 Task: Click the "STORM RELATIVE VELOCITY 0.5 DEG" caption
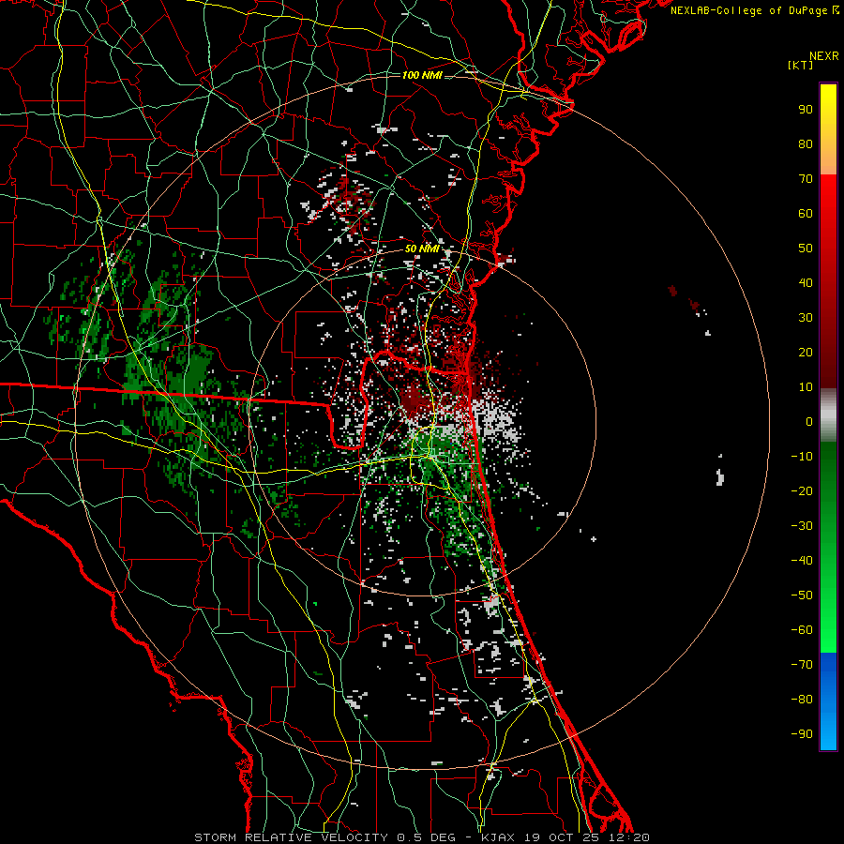[x=324, y=837]
